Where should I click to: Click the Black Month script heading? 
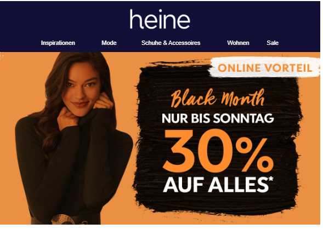pos(218,98)
